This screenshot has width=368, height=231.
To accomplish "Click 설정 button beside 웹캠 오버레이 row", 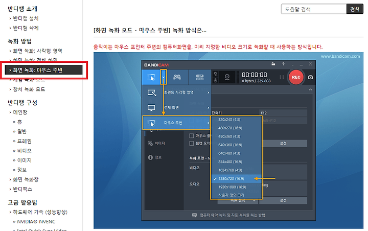I will (283, 143).
